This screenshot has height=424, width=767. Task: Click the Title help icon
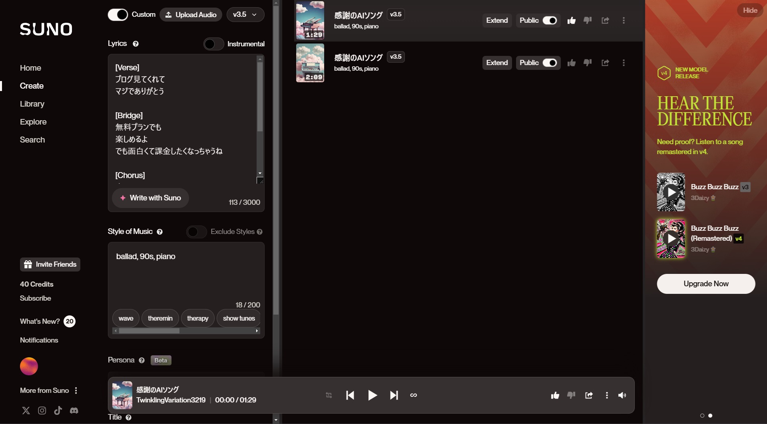point(128,418)
